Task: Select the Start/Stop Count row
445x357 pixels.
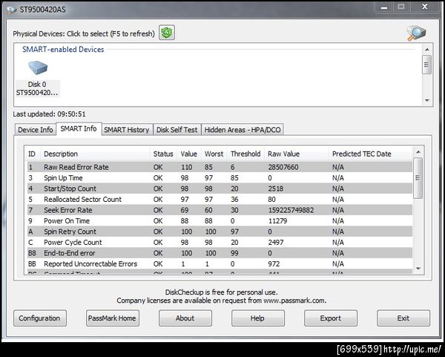Action: pos(220,189)
